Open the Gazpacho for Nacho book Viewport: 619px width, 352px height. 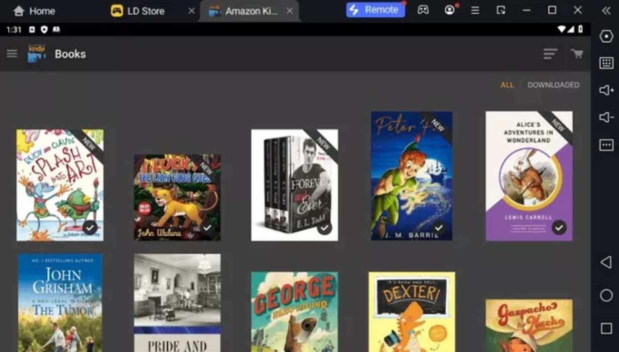tap(529, 325)
